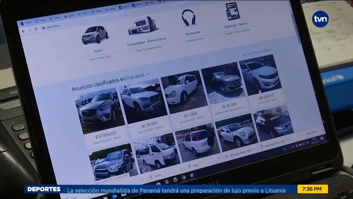The width and height of the screenshot is (353, 199).
Task: Go back with the browser back arrow
Action: coord(23,31)
